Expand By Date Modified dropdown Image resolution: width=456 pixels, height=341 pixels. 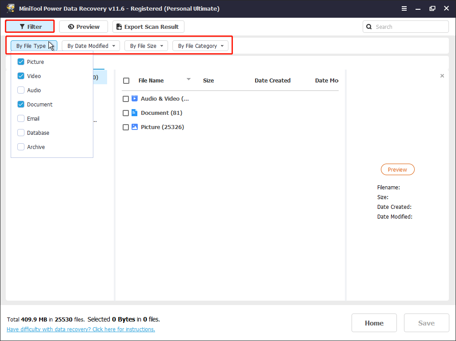tap(91, 46)
